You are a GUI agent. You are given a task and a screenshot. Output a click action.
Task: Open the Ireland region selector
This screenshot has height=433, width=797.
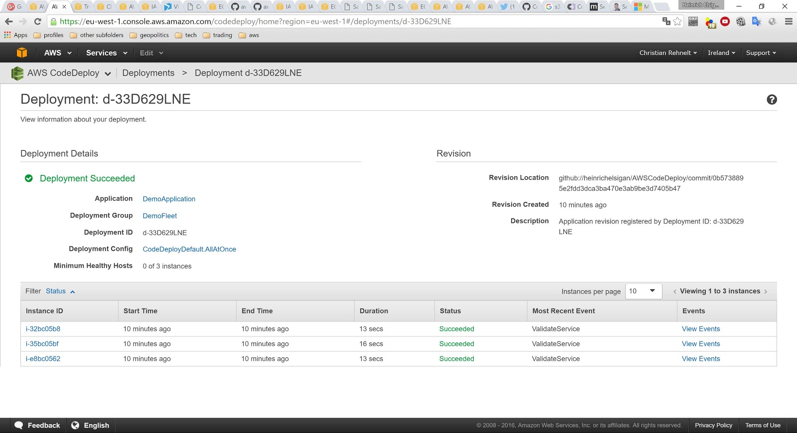point(721,53)
